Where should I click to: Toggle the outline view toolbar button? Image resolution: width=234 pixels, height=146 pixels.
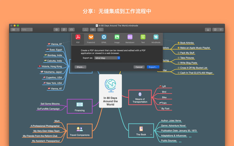(x=13, y=30)
